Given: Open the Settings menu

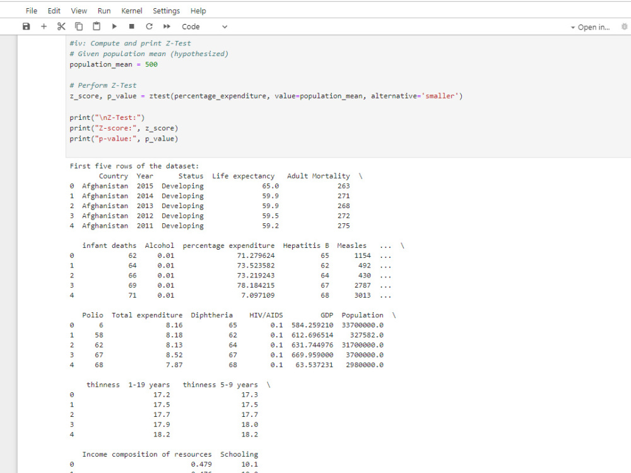Looking at the screenshot, I should coord(166,10).
